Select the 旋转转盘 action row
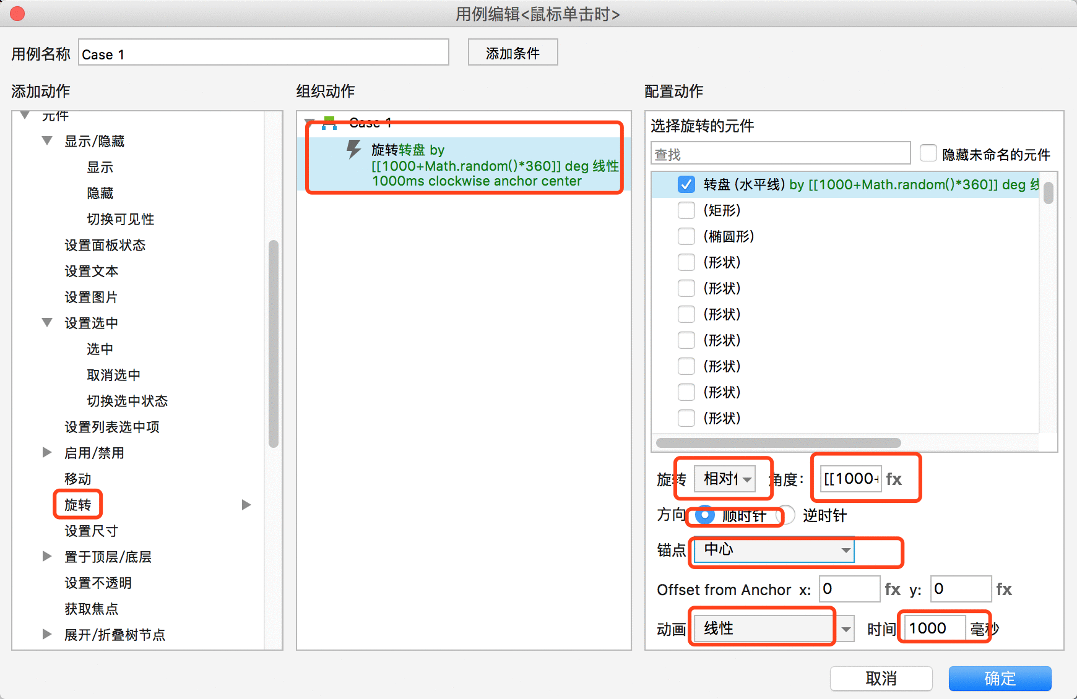 click(464, 165)
